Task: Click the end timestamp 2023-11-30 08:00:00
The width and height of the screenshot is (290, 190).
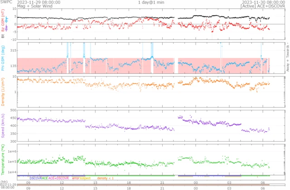Action: tap(263, 2)
